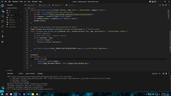This screenshot has height=96, width=171.
Task: Open the Customize Layout ellipsis in the title bar
Action: click(157, 2)
